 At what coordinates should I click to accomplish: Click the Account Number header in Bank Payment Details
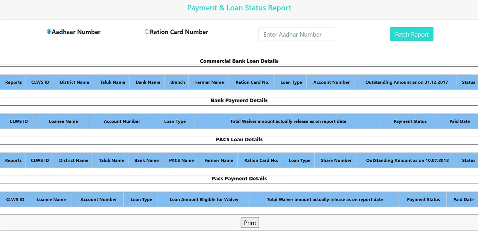click(x=121, y=121)
